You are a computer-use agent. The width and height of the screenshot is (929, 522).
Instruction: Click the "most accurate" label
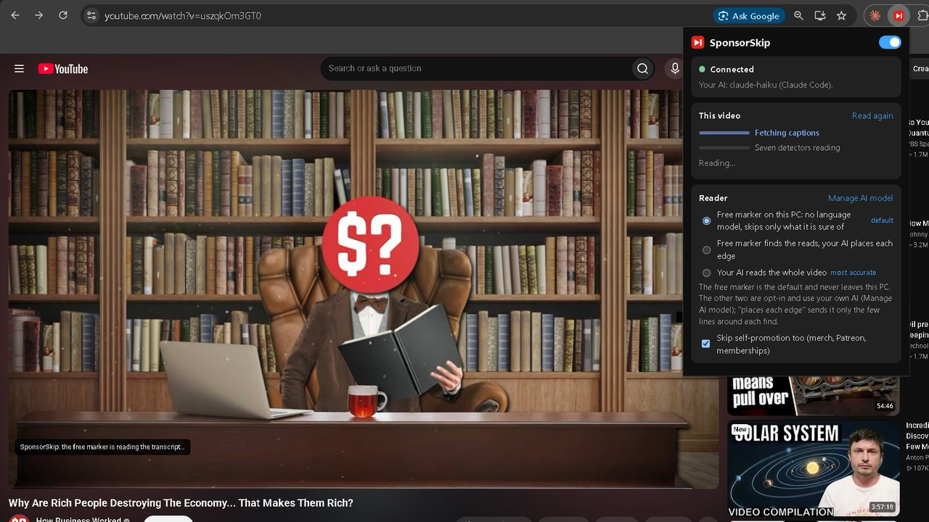point(853,273)
